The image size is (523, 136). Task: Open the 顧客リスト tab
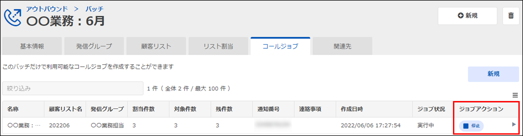(156, 46)
